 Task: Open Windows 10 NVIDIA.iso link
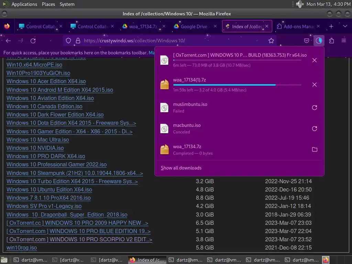pyautogui.click(x=35, y=148)
